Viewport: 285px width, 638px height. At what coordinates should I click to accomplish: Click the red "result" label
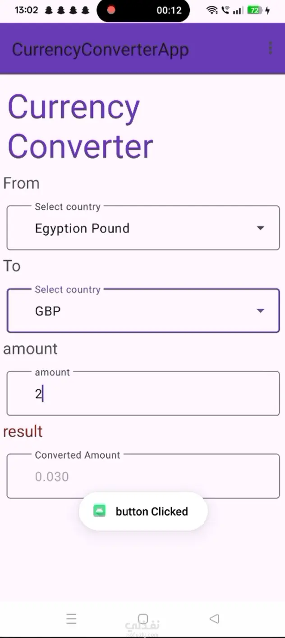23,432
